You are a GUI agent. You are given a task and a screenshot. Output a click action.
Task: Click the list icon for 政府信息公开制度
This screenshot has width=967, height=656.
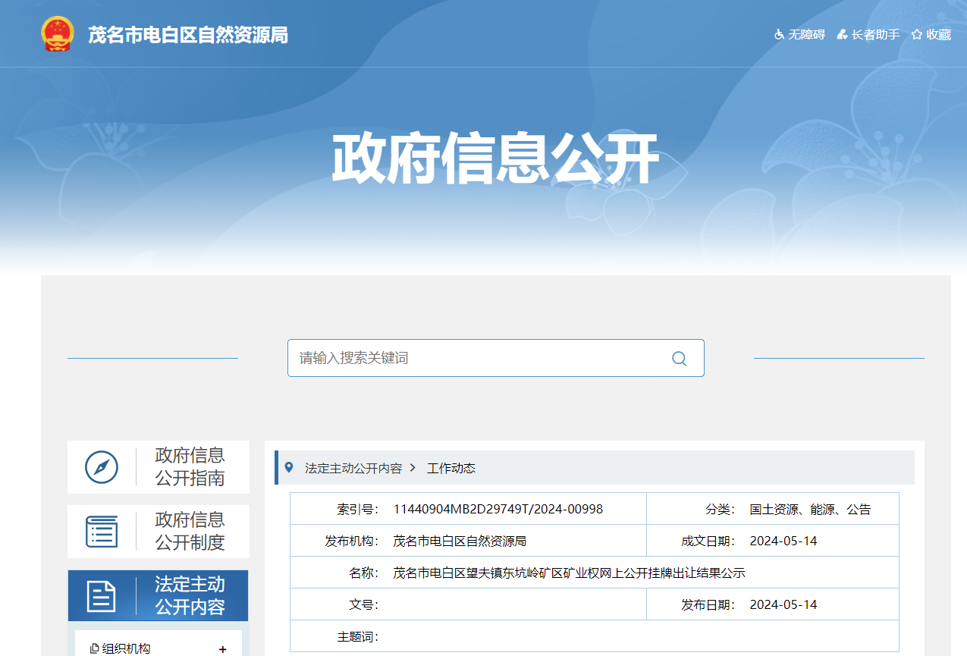click(102, 532)
